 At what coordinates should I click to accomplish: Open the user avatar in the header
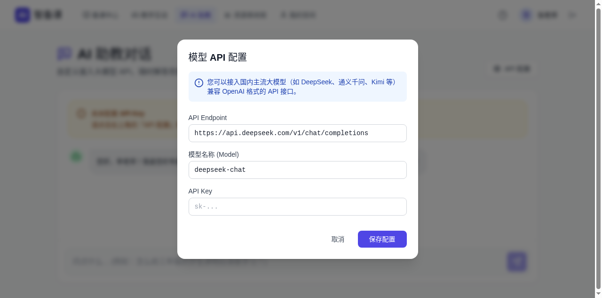[526, 15]
